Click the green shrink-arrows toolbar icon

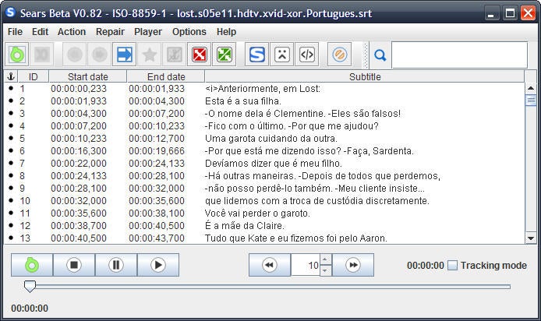pyautogui.click(x=224, y=55)
